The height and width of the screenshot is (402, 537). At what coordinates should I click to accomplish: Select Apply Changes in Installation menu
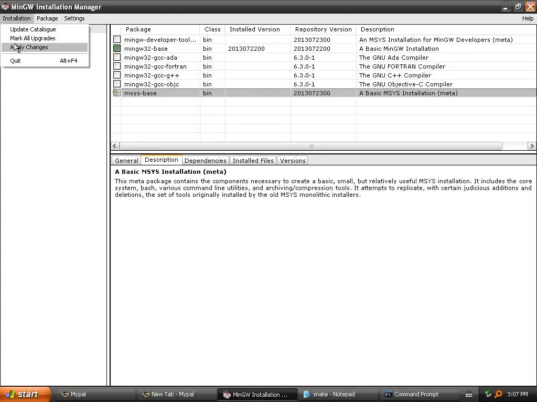click(45, 47)
